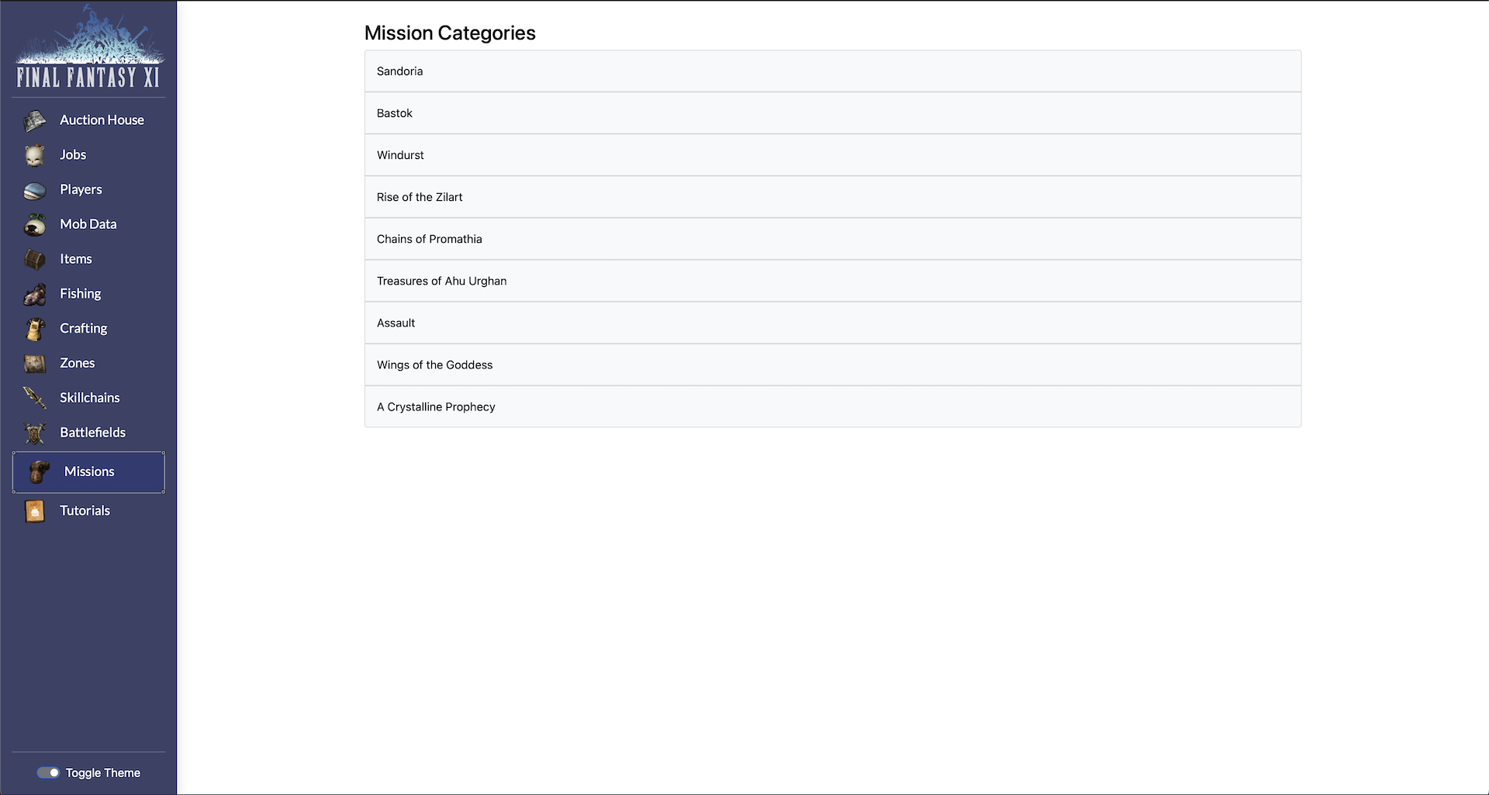Expand Rise of the Zilart missions
The image size is (1489, 795).
[x=832, y=197]
